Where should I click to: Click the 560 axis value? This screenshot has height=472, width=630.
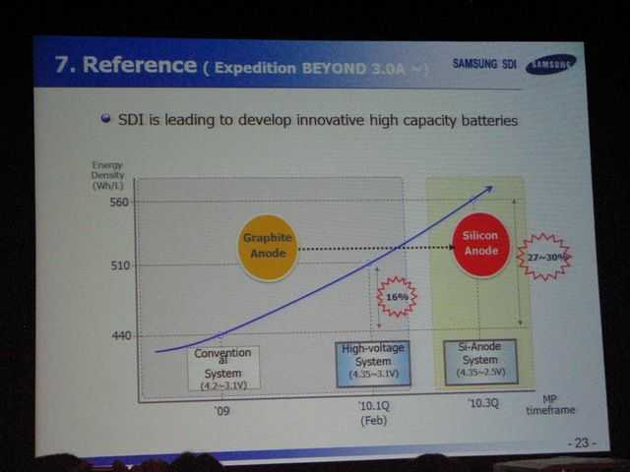click(120, 202)
